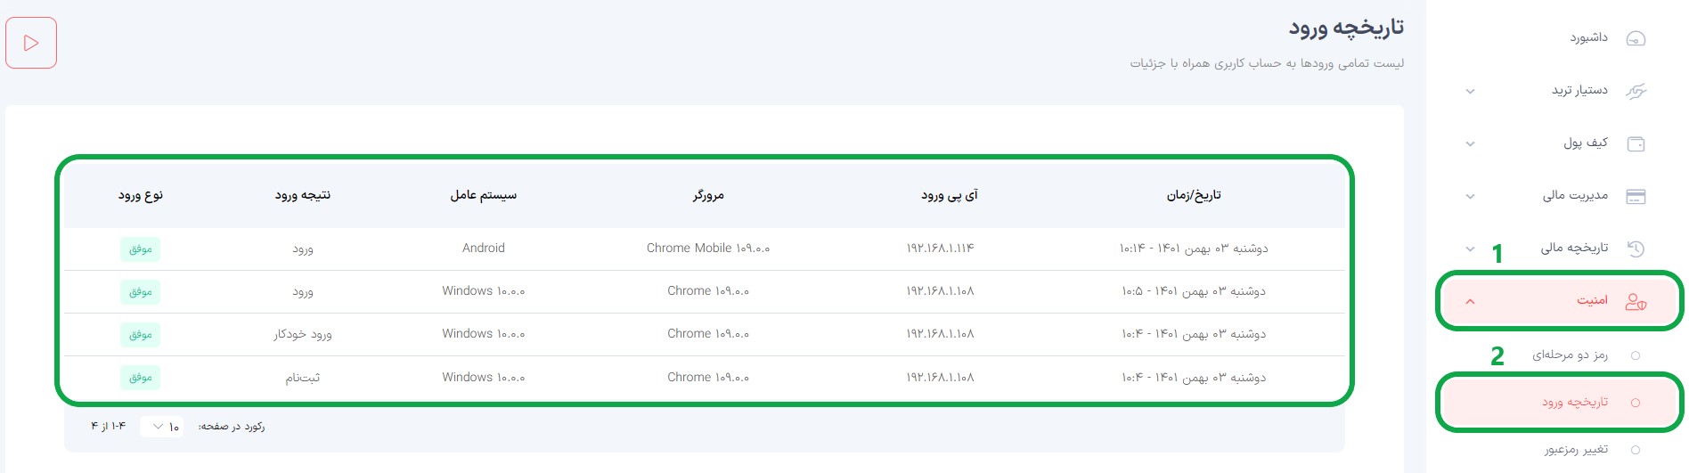Select the two-step password radio circle
This screenshot has height=473, width=1689.
1636,355
